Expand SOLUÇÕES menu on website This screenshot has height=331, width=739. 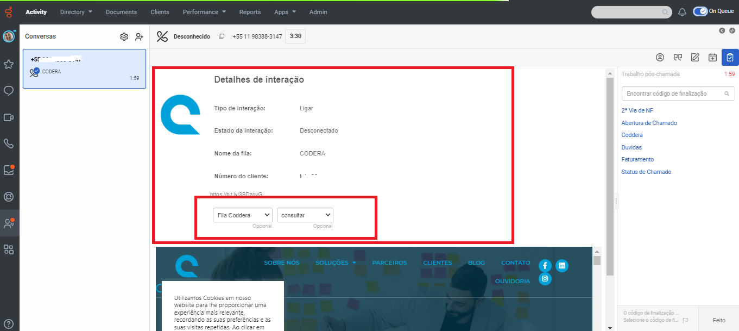(336, 263)
